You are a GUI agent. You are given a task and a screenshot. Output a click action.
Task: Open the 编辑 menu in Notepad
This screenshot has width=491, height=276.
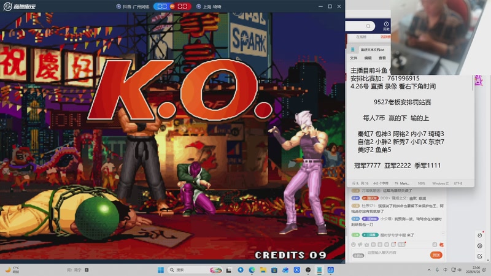point(368,58)
